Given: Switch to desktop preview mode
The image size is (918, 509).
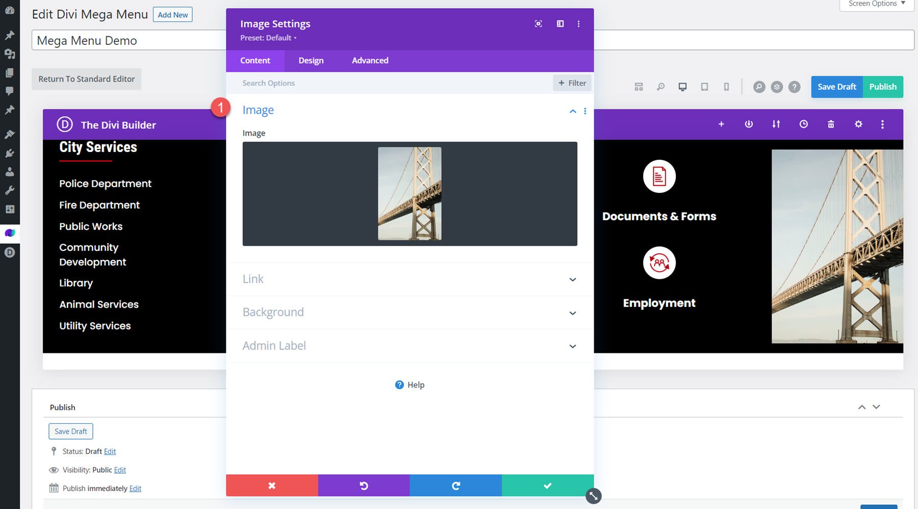Looking at the screenshot, I should point(682,87).
